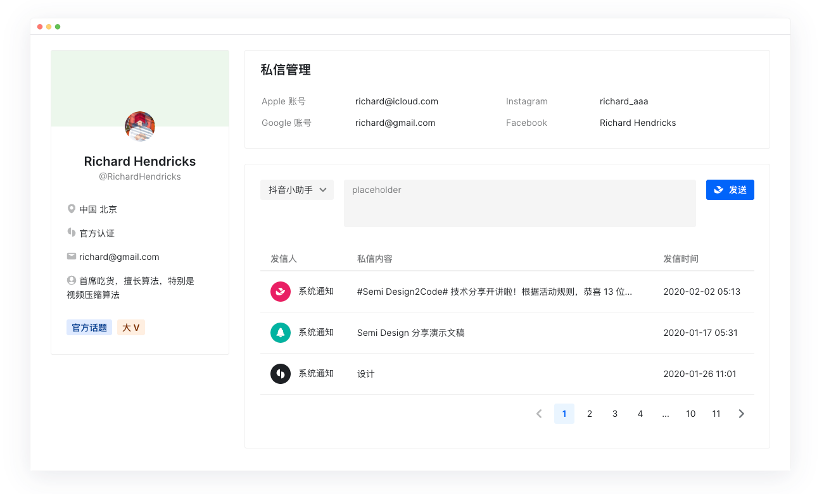
Task: Open the Semi Design 分享演示文稿 message
Action: coord(411,333)
